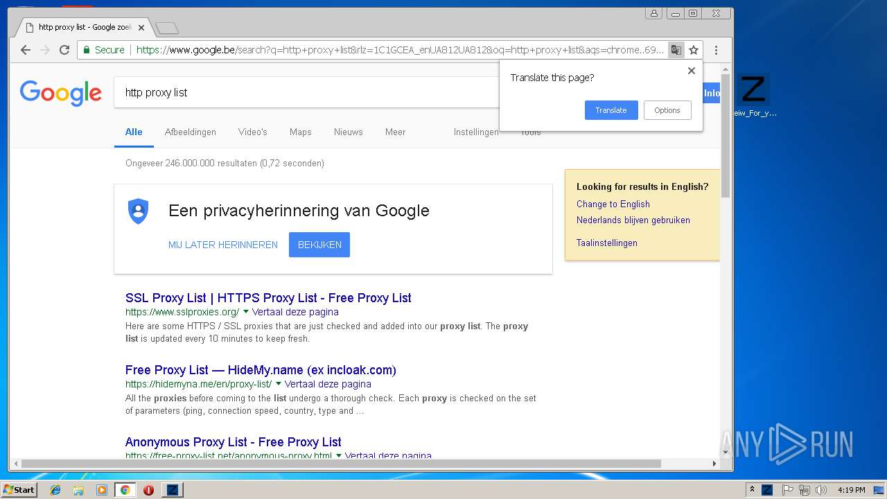The height and width of the screenshot is (499, 887).
Task: Click scroll down arrow of page
Action: [726, 452]
